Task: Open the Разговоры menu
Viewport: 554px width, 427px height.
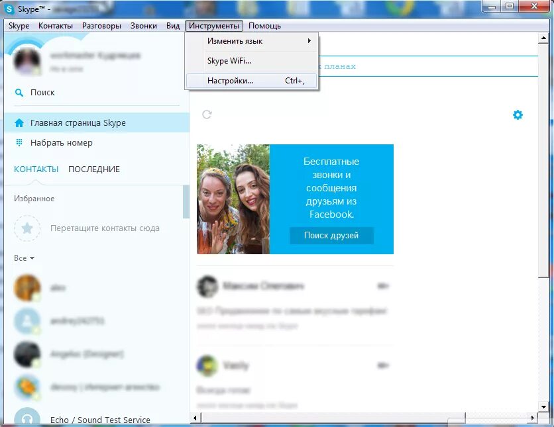Action: (101, 26)
